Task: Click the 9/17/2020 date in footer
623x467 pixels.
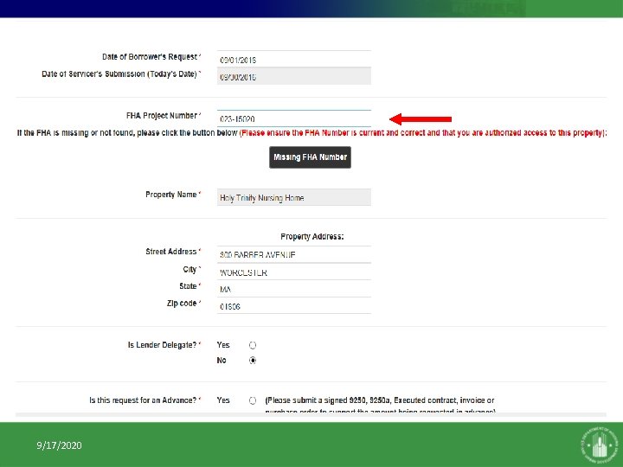Action: tap(59, 445)
